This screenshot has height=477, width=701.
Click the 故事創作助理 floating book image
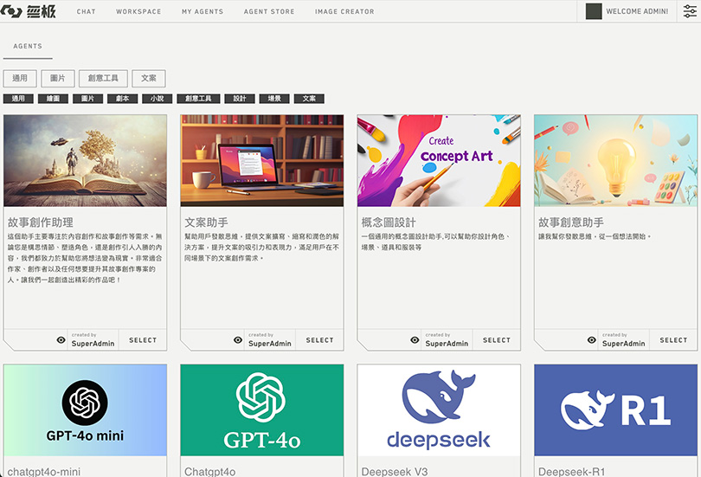(85, 160)
